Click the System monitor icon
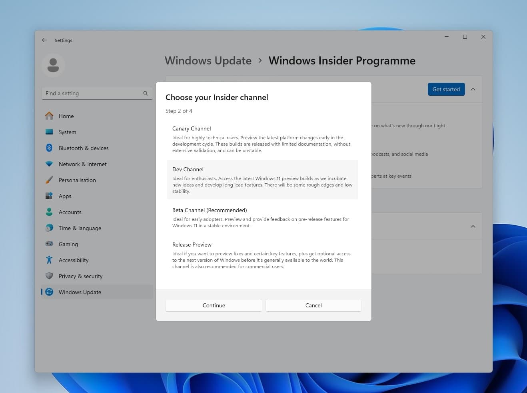This screenshot has height=393, width=527. pyautogui.click(x=49, y=132)
